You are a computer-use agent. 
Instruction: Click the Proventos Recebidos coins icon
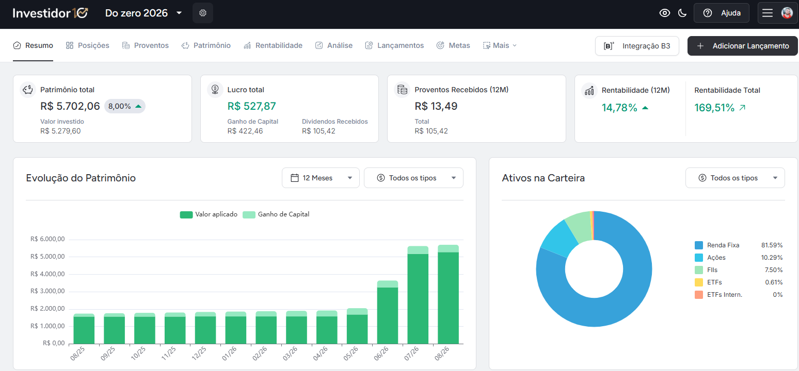point(402,90)
